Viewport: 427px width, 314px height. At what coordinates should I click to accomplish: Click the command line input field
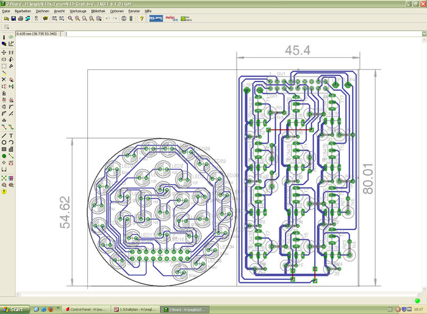click(x=244, y=33)
